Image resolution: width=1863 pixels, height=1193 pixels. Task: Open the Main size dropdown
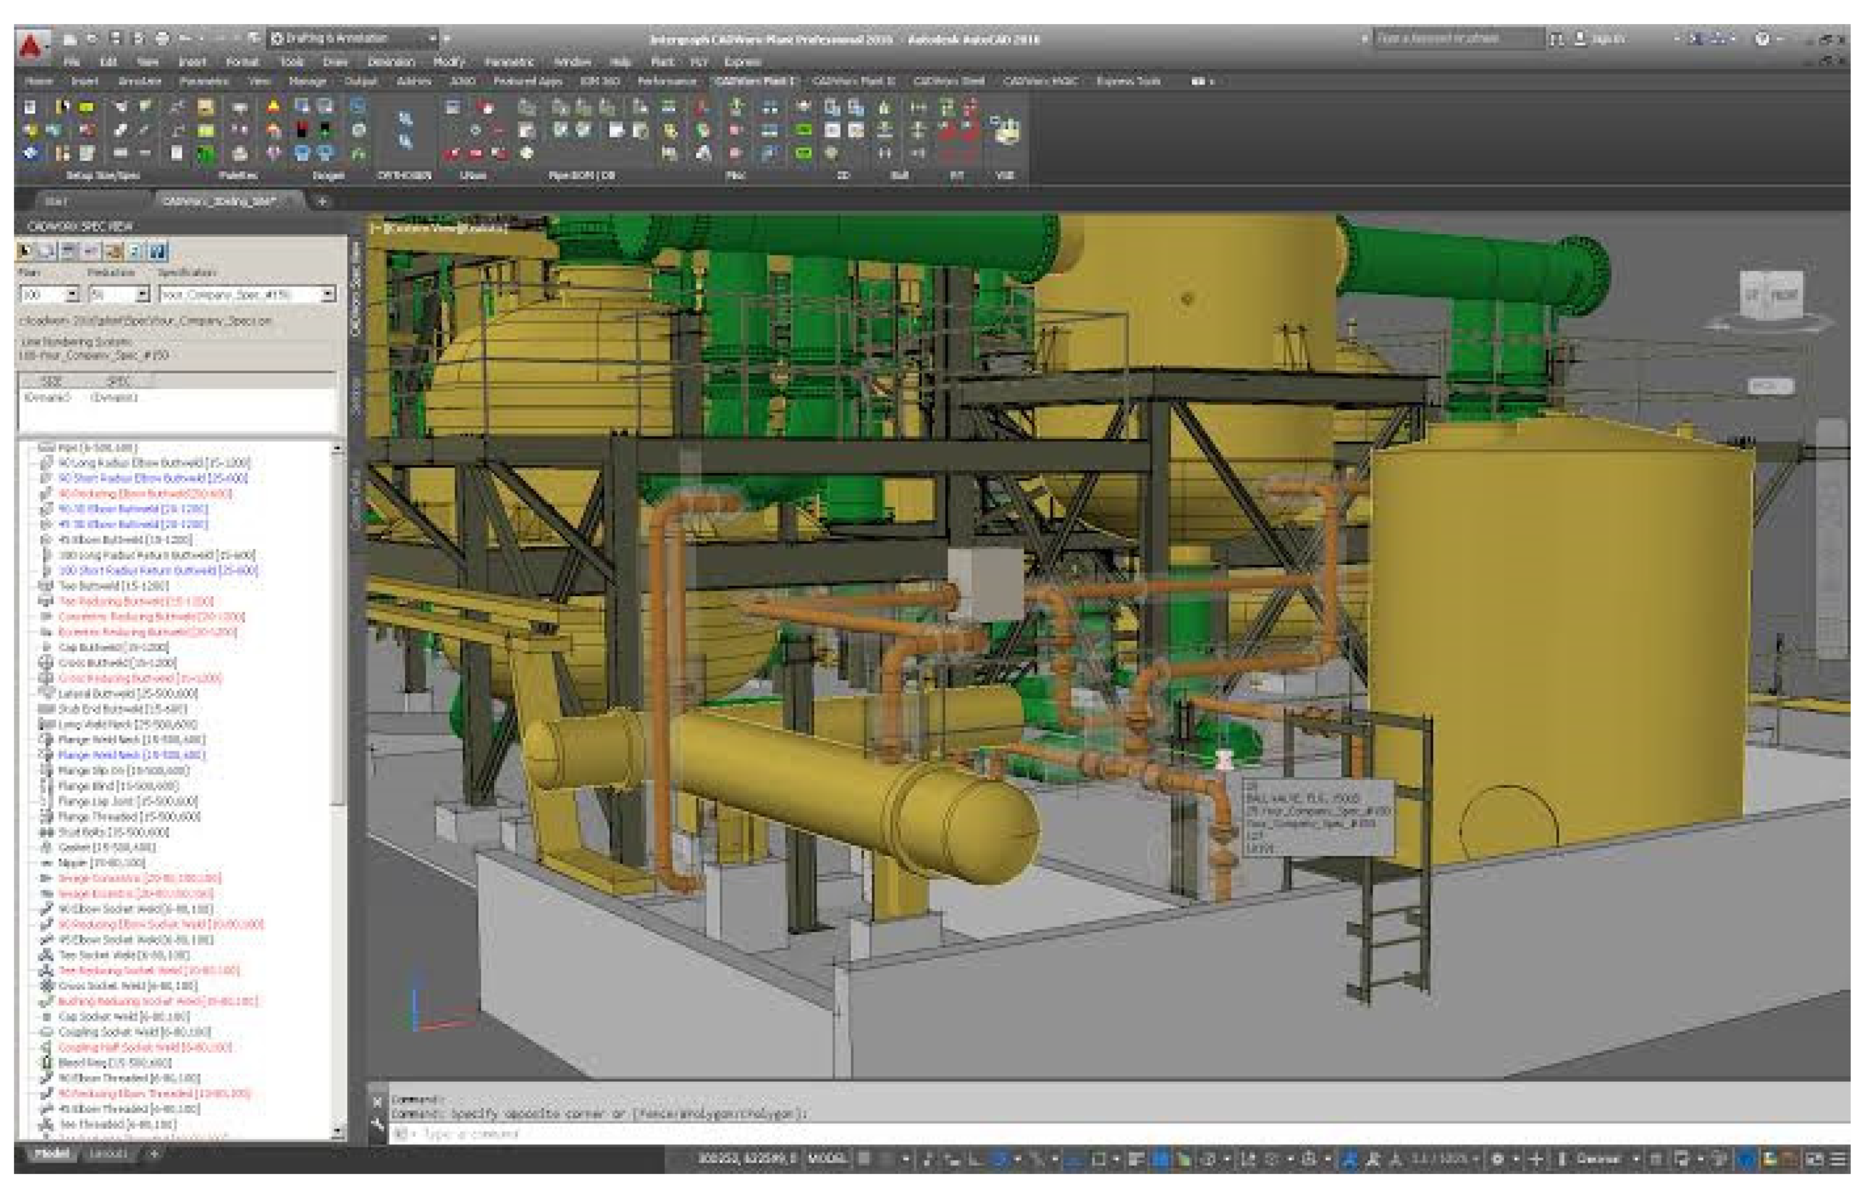point(71,294)
